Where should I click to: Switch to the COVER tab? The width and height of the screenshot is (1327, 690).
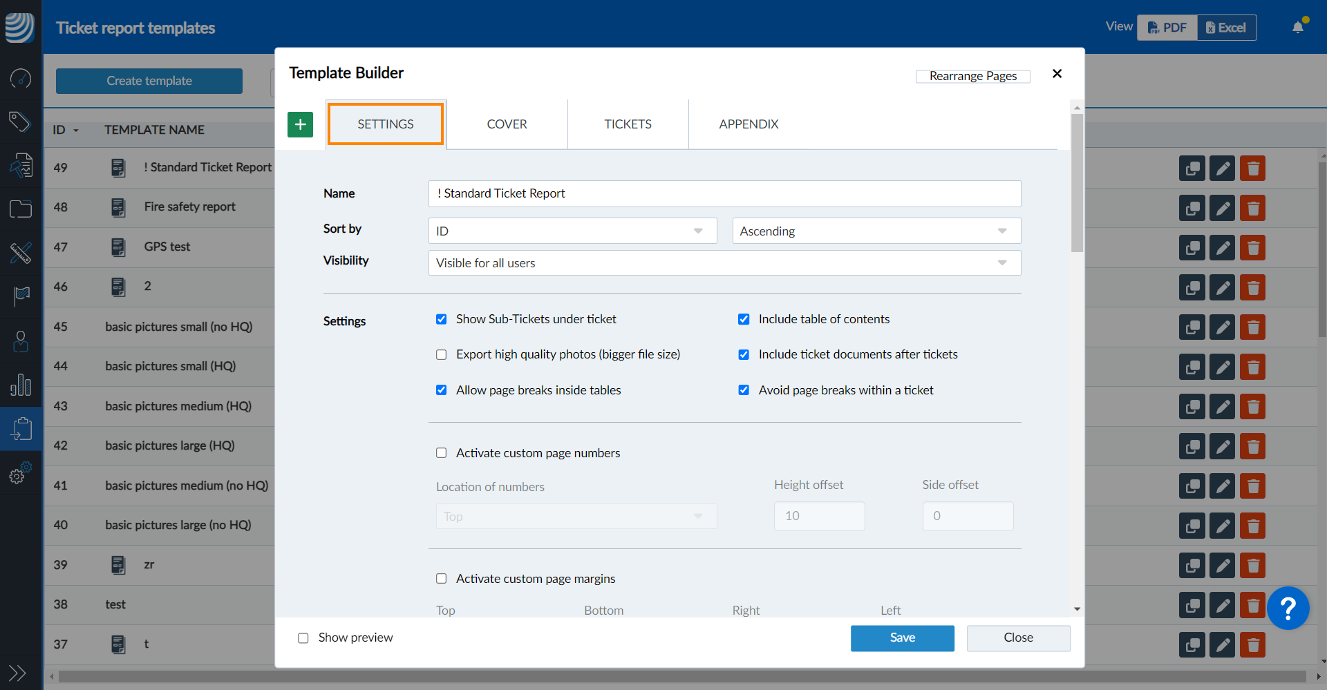click(507, 124)
